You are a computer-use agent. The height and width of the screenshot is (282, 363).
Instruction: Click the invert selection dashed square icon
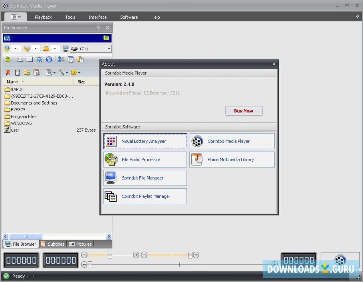[x=40, y=59]
